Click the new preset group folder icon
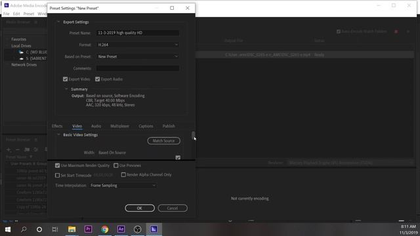Viewport: 420px width, 236px height. pos(27,149)
